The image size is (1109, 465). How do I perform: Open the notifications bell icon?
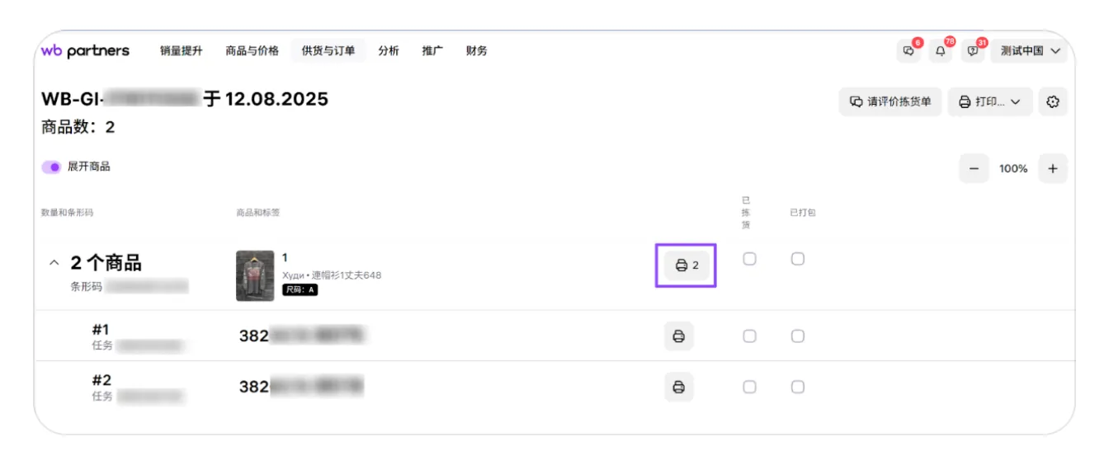[x=941, y=51]
